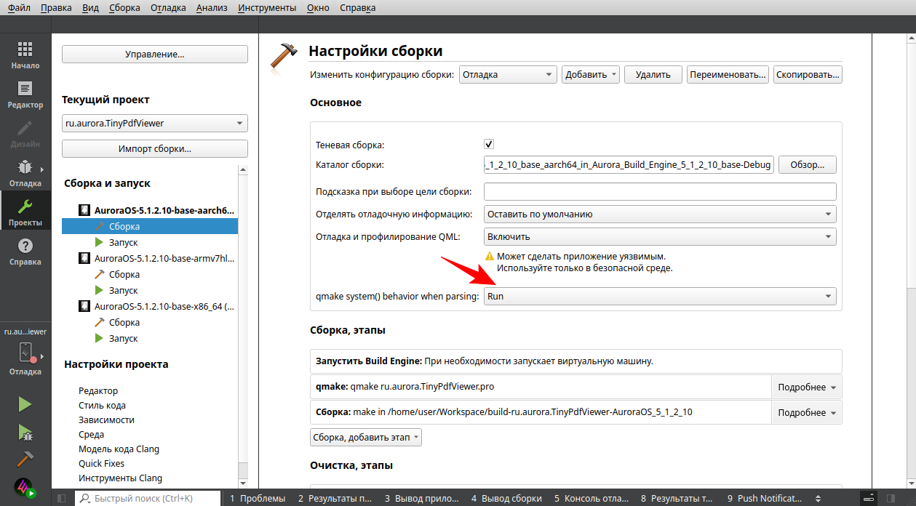Launch the analyzer tool icon at sidebar bottom
Viewport: 916px width, 506px height.
[24, 486]
